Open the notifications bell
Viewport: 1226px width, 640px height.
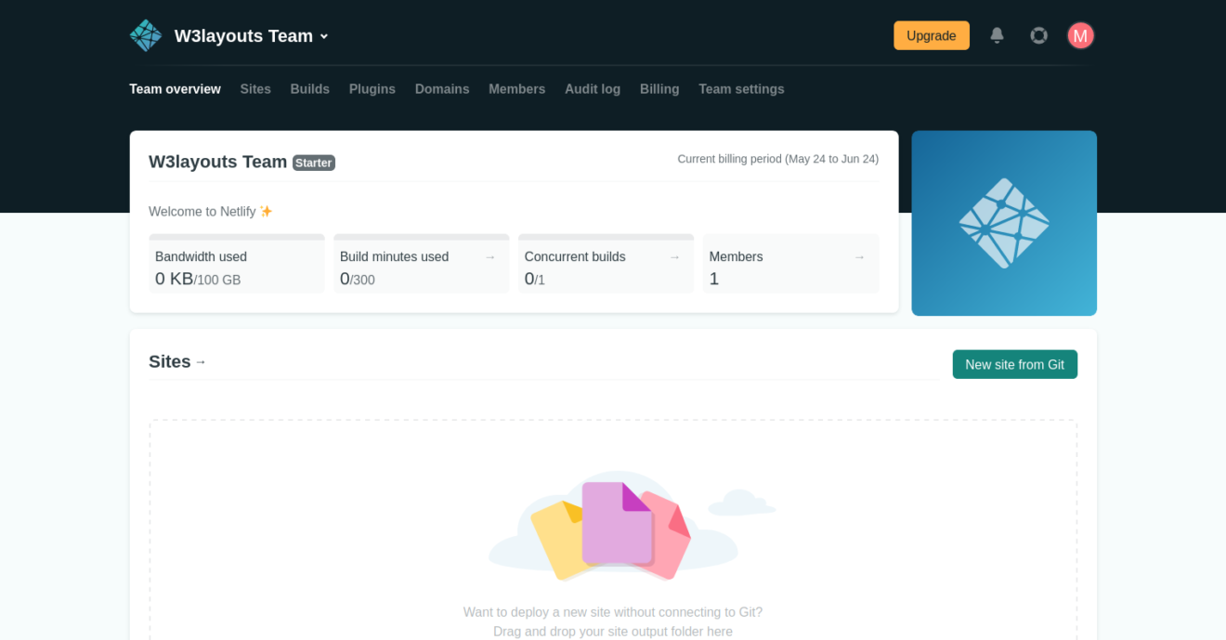pos(997,35)
